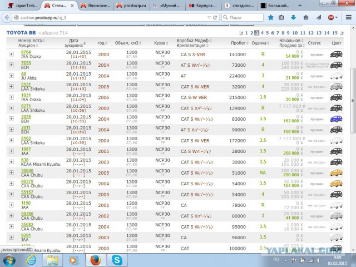Viewport: 356px width, 267px height.
Task: Open lot number 30040 link
Action: pos(27,171)
